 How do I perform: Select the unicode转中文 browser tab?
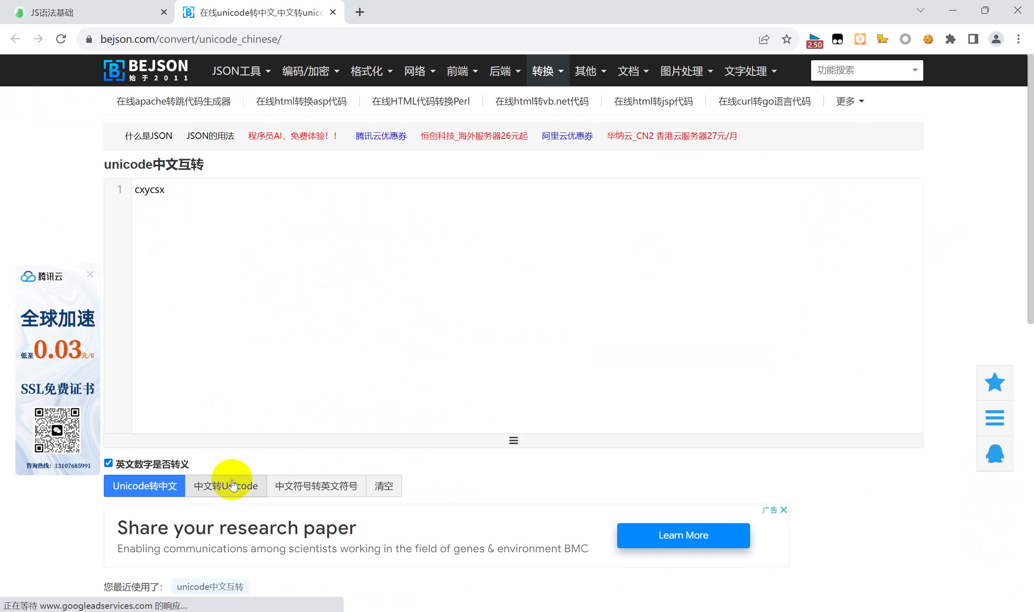(260, 13)
